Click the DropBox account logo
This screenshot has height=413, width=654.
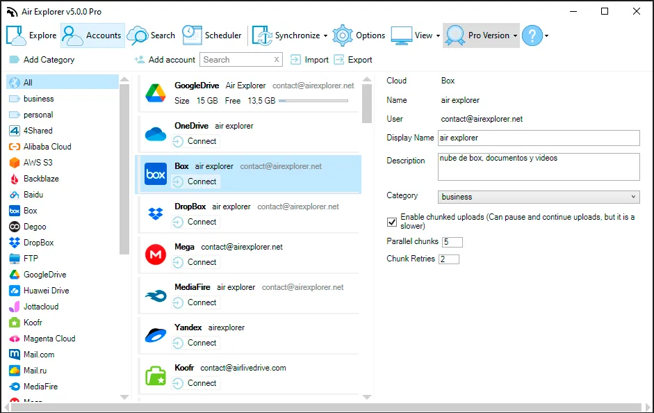click(156, 214)
